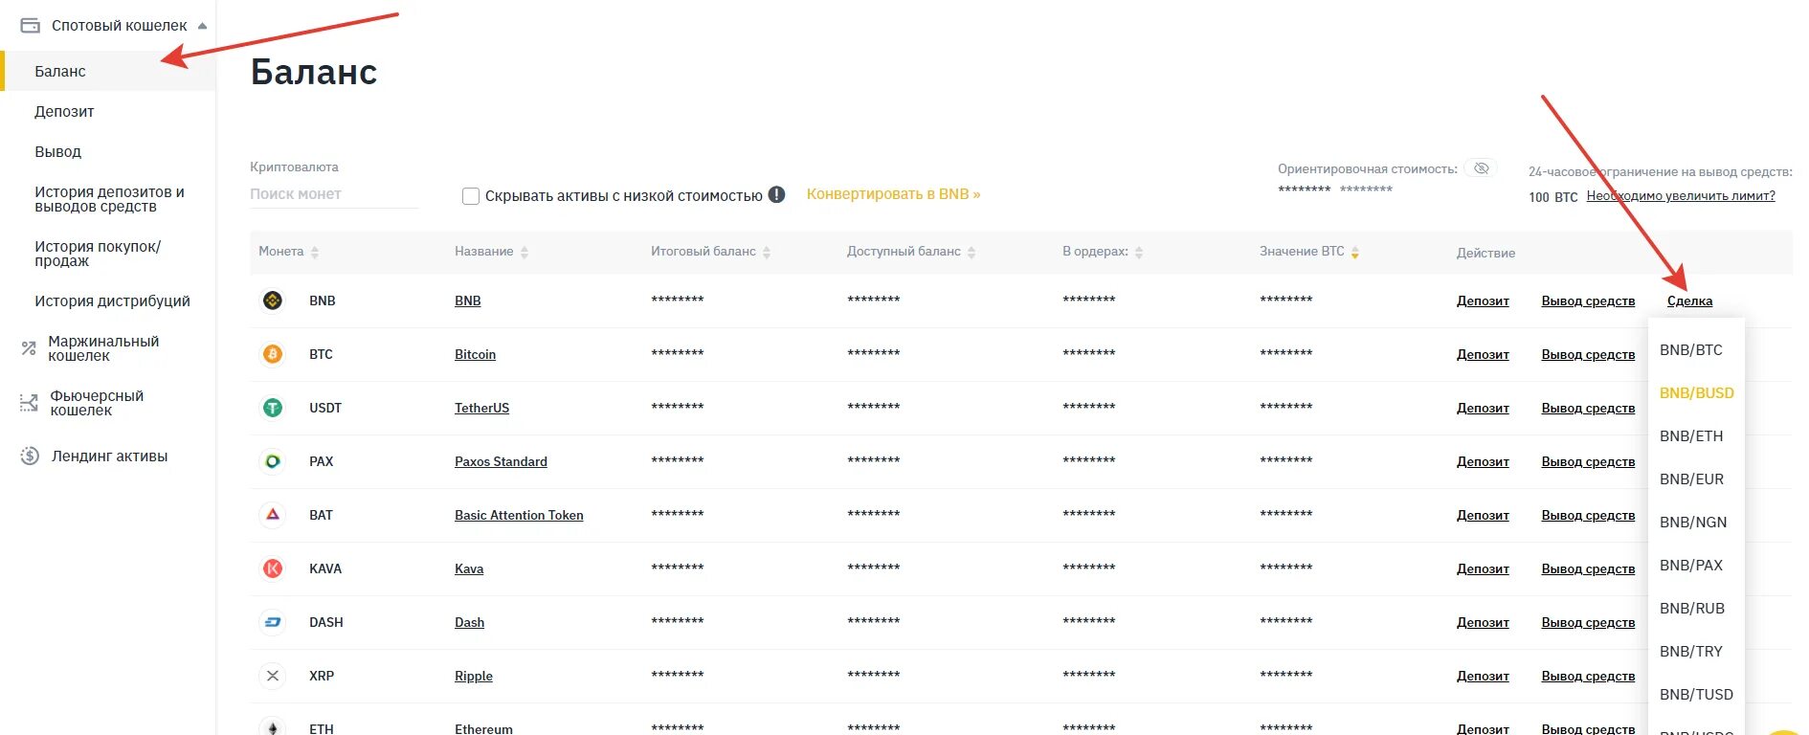Click the PAX coin logo
This screenshot has height=735, width=1809.
point(273,461)
